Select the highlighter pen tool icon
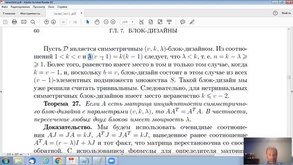 [x=192, y=22]
